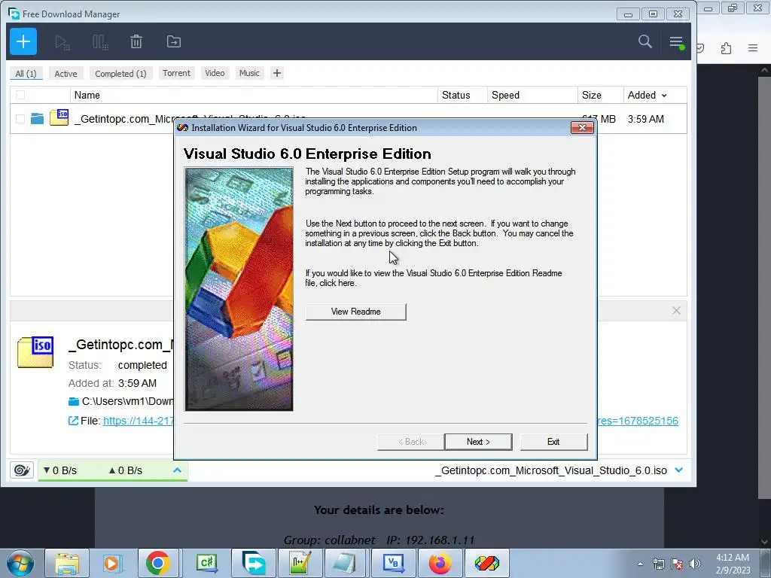
Task: Show the All (1) downloads tab
Action: pos(26,73)
